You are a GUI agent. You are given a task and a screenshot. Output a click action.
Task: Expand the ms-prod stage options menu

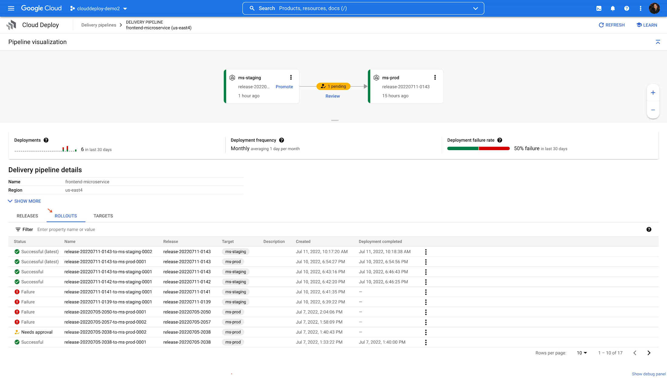tap(435, 77)
